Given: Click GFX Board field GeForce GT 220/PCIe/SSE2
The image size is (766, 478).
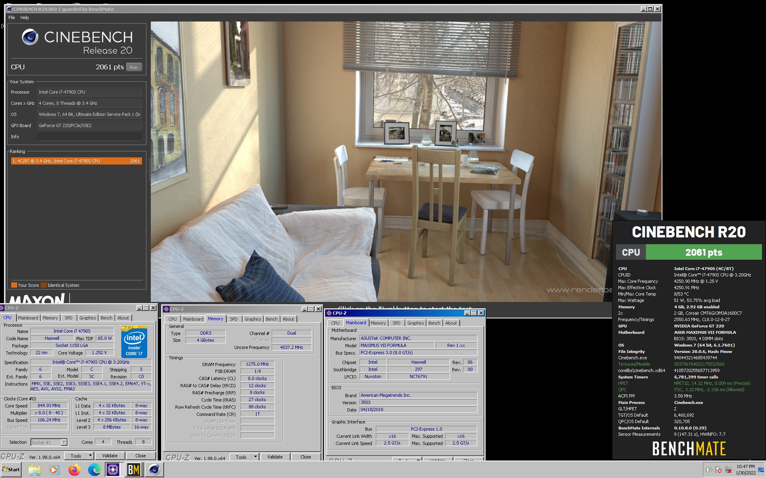Looking at the screenshot, I should (89, 125).
